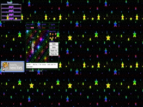143x107 pixels.
Task: Click the Actions: heading
Action: pos(52,41)
